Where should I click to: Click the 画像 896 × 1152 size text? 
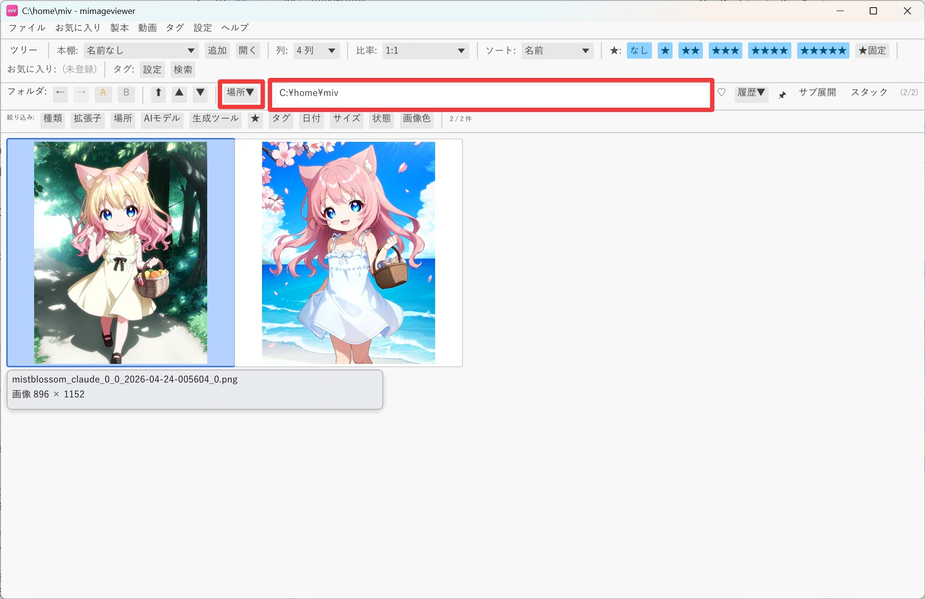click(49, 394)
